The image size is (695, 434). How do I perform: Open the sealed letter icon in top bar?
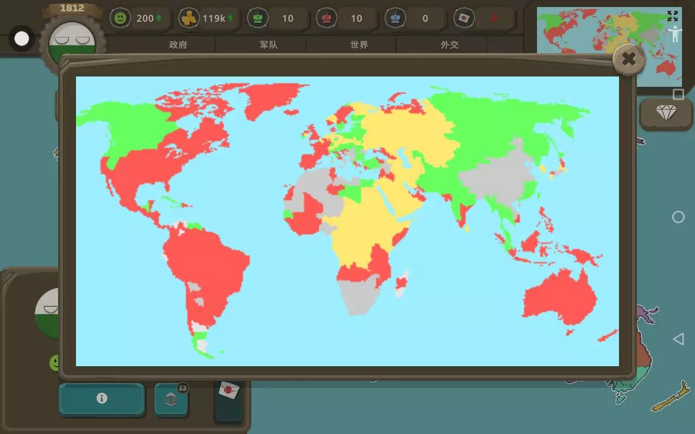pos(464,18)
